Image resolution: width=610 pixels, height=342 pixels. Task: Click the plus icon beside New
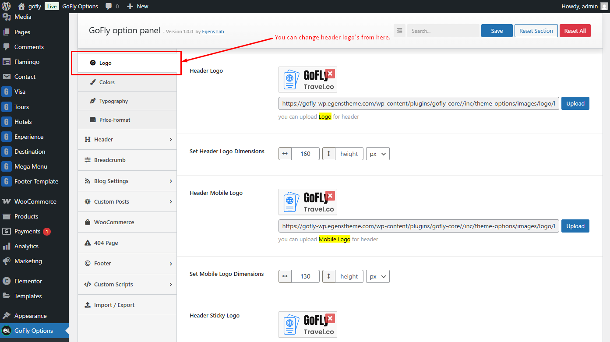pyautogui.click(x=130, y=7)
